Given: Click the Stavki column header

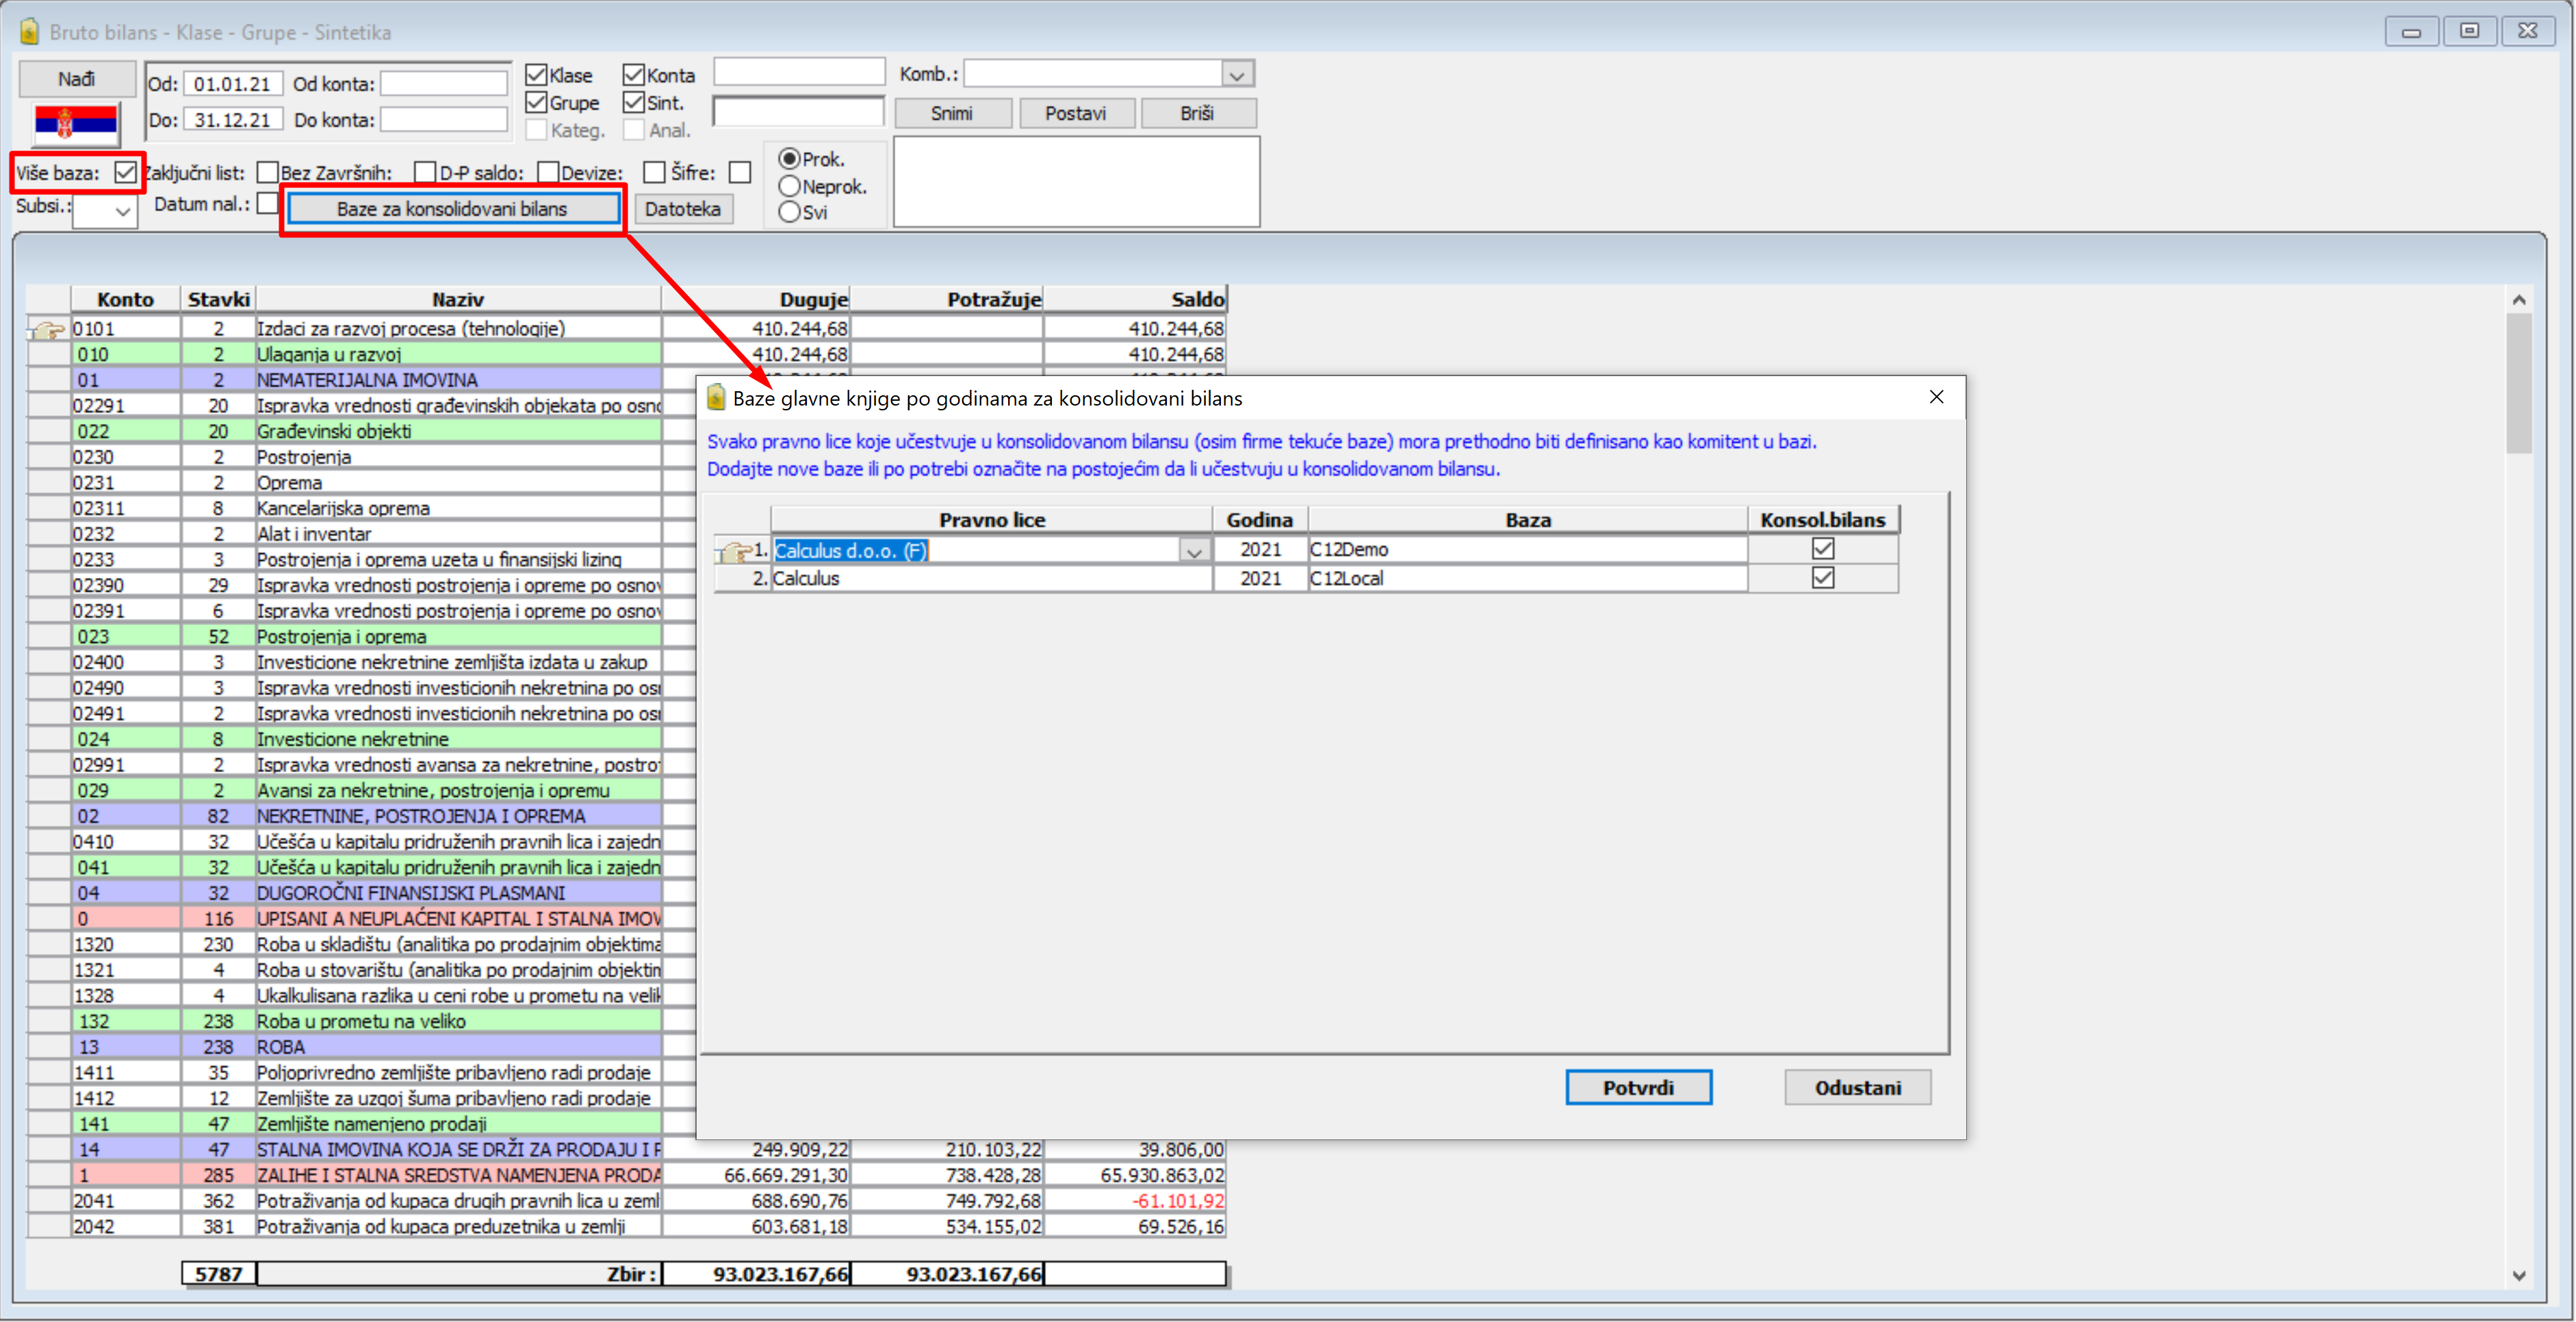Looking at the screenshot, I should coord(218,299).
